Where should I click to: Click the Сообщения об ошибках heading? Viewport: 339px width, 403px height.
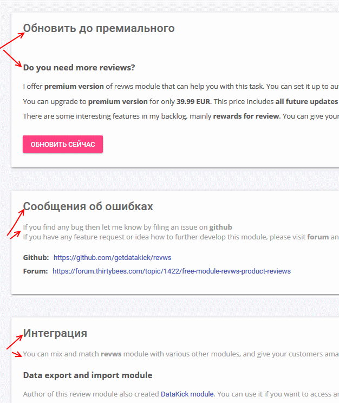click(88, 206)
